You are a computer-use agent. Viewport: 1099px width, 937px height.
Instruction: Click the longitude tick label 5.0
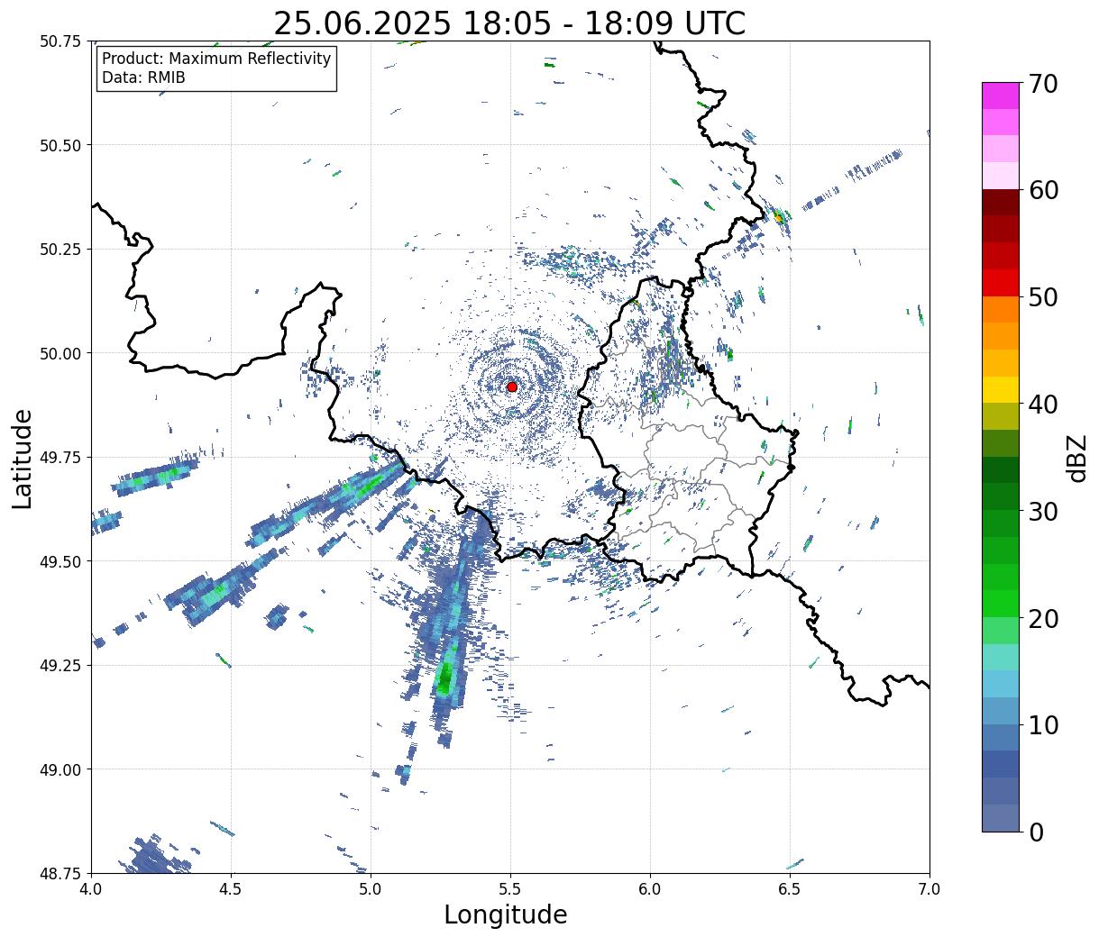pyautogui.click(x=371, y=889)
